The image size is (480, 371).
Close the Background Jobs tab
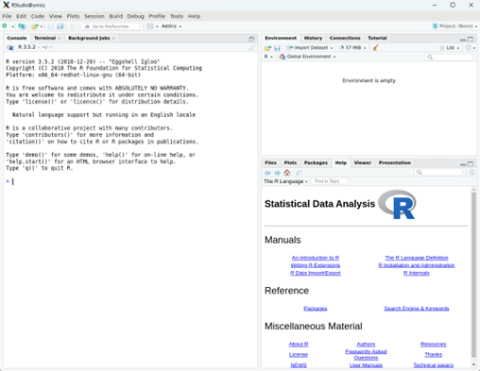113,38
